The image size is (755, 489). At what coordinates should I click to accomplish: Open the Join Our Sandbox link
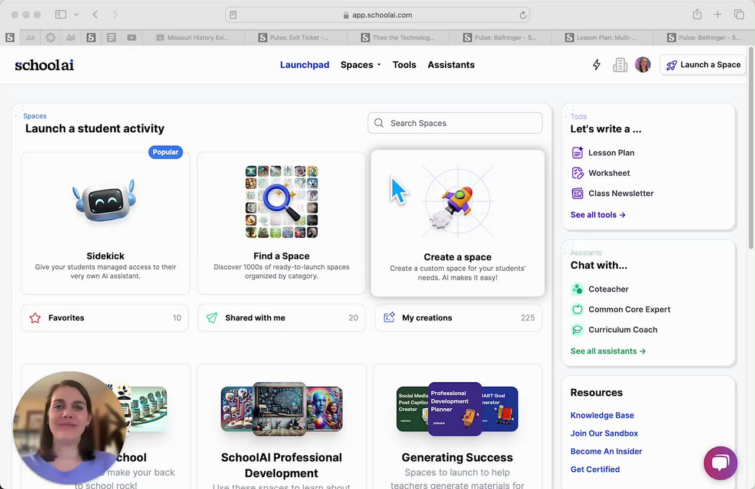click(x=604, y=434)
